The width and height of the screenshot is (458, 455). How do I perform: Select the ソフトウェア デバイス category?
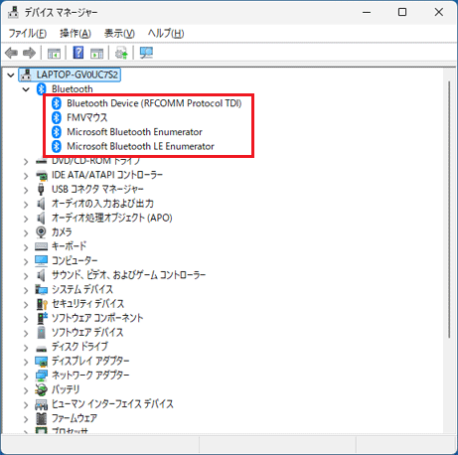[87, 333]
